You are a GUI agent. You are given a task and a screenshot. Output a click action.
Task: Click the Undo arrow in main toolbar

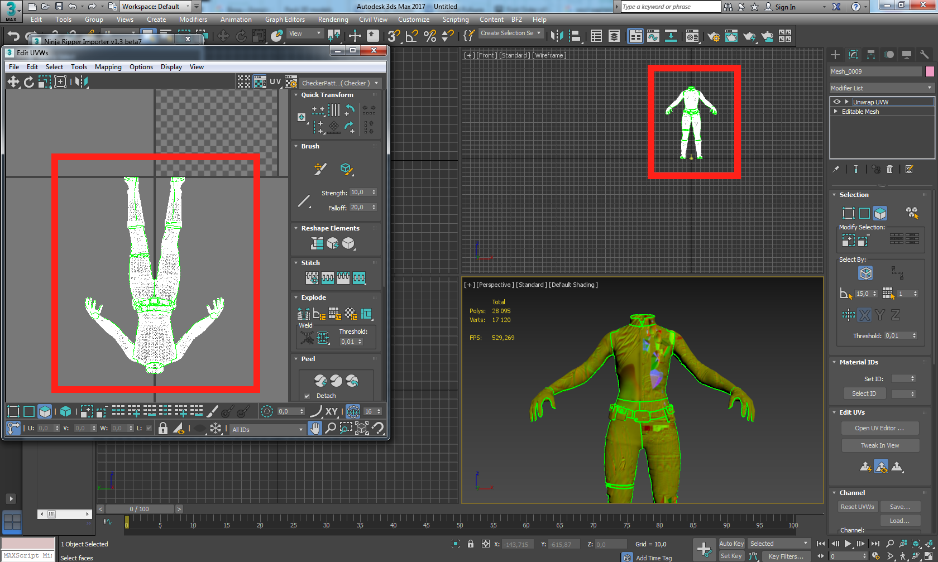pos(13,36)
